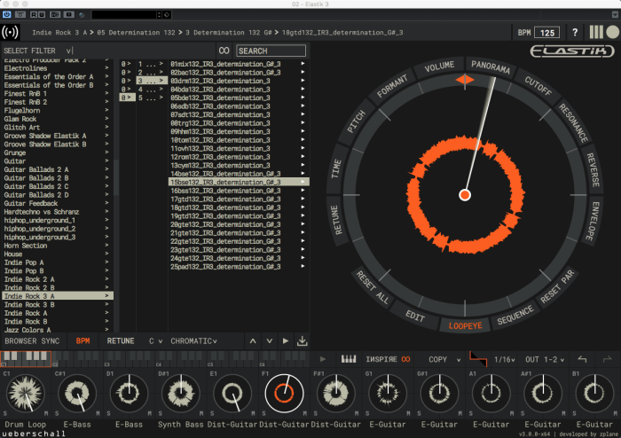Solo the F1 Dist-Guitar pad
Screen dimensions: 621x438
(x=263, y=413)
